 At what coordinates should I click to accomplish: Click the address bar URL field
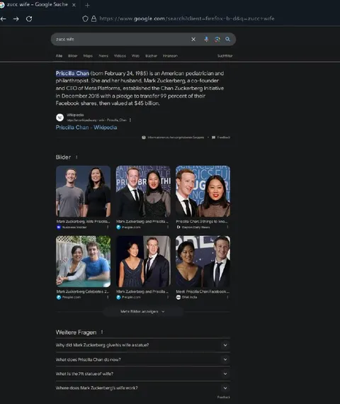pos(187,18)
